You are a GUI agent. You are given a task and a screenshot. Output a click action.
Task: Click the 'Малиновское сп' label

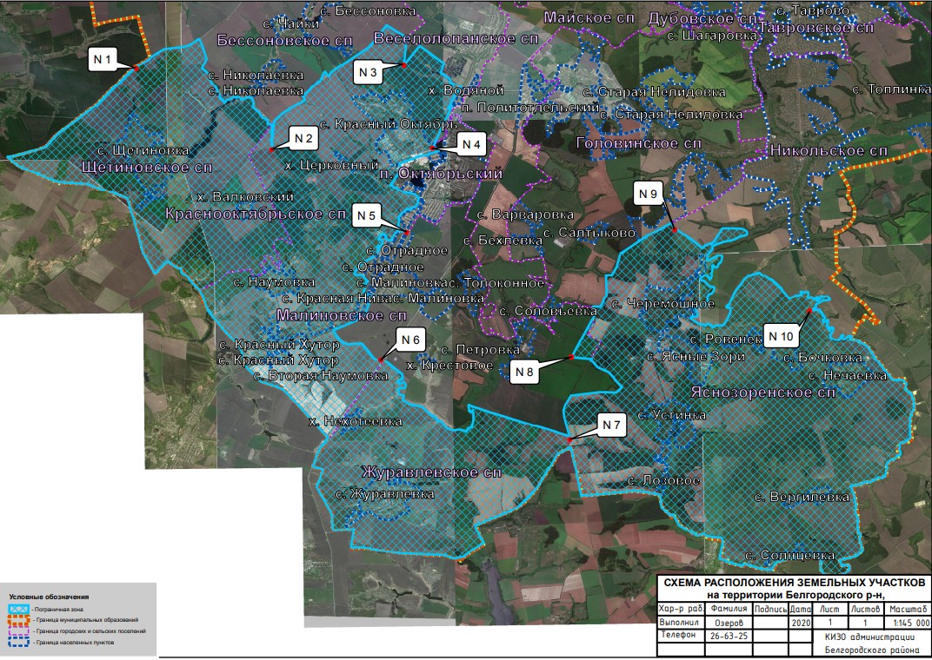pyautogui.click(x=342, y=315)
